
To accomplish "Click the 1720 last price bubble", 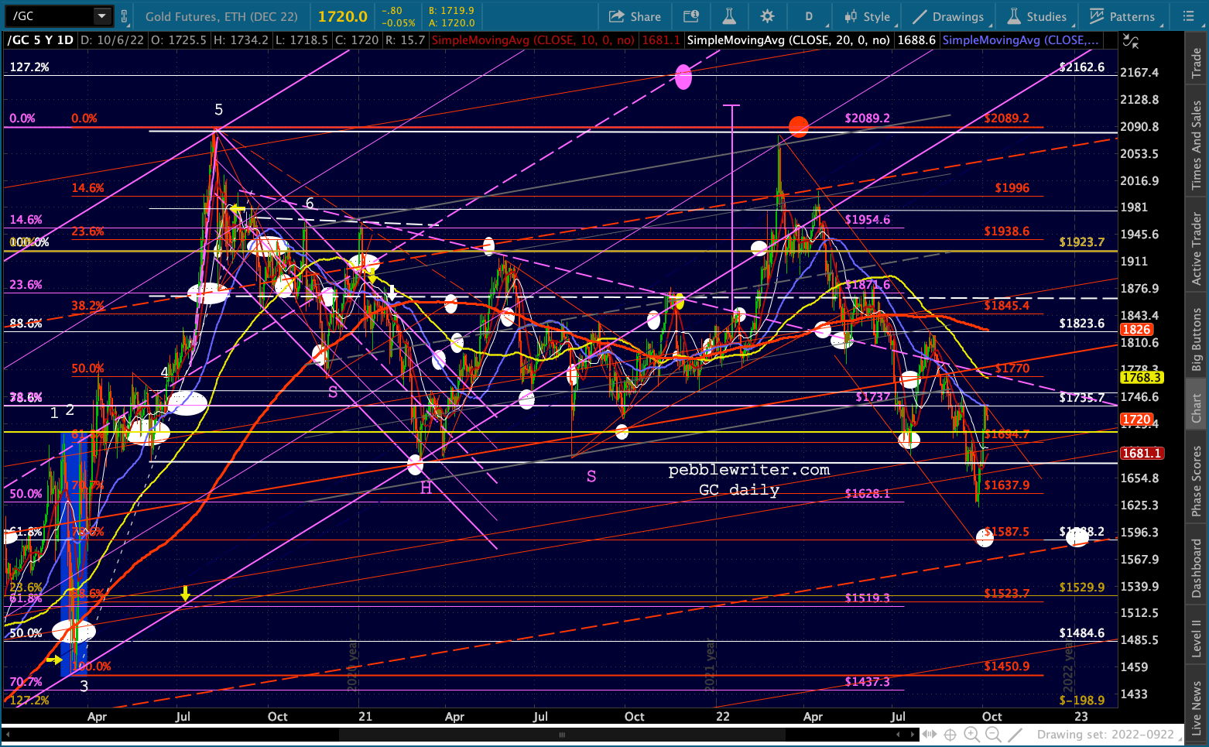I will point(1136,420).
